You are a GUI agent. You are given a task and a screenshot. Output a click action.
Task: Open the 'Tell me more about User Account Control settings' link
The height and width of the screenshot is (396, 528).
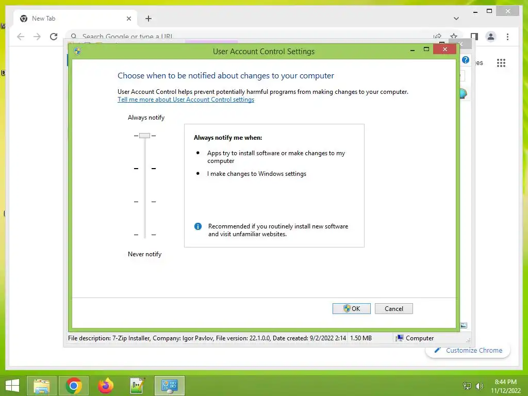click(186, 100)
